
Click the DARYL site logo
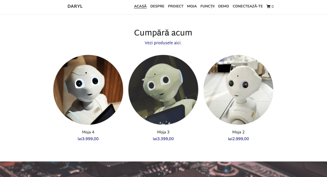coord(75,6)
